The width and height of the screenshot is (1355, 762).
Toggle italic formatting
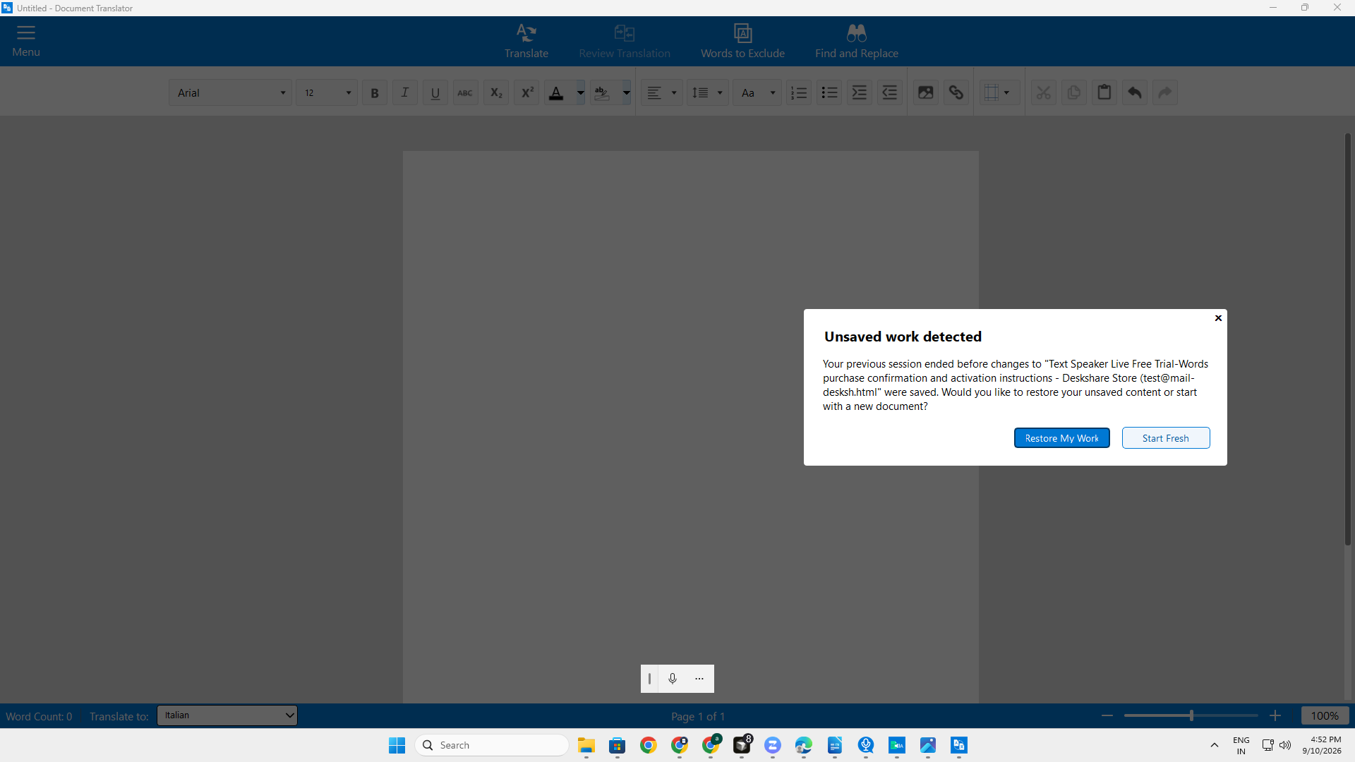[x=405, y=92]
